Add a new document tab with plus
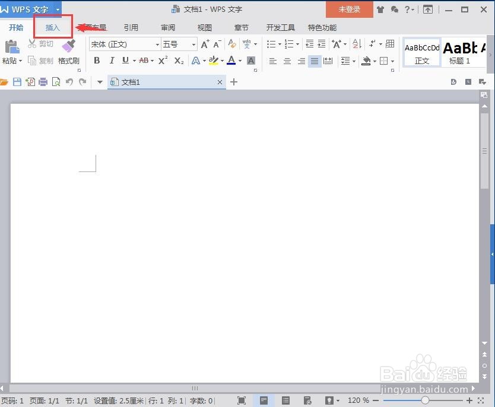Image resolution: width=495 pixels, height=407 pixels. 234,82
